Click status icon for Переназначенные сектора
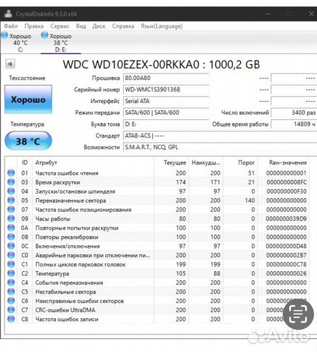Screen dimensions: 317x352 point(11,200)
